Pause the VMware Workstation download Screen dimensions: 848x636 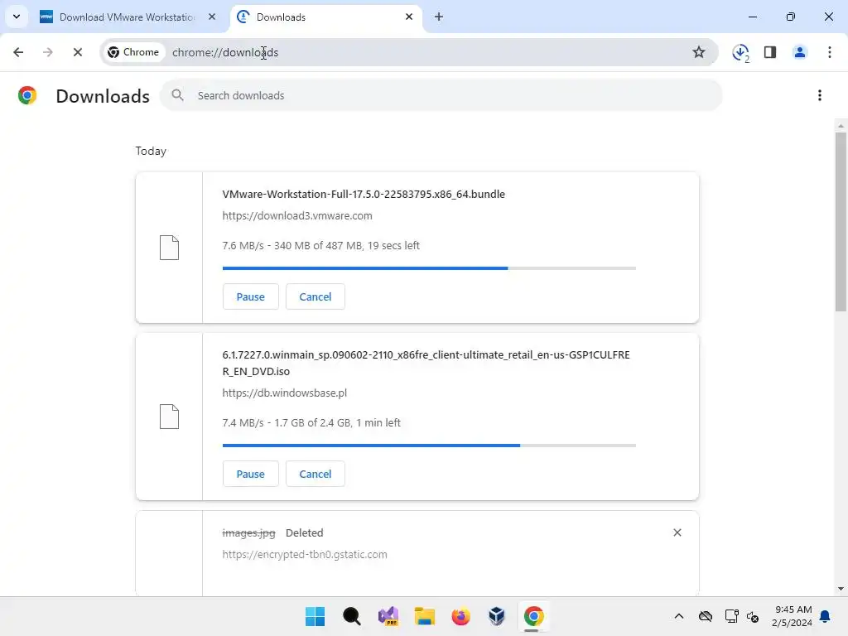click(250, 297)
